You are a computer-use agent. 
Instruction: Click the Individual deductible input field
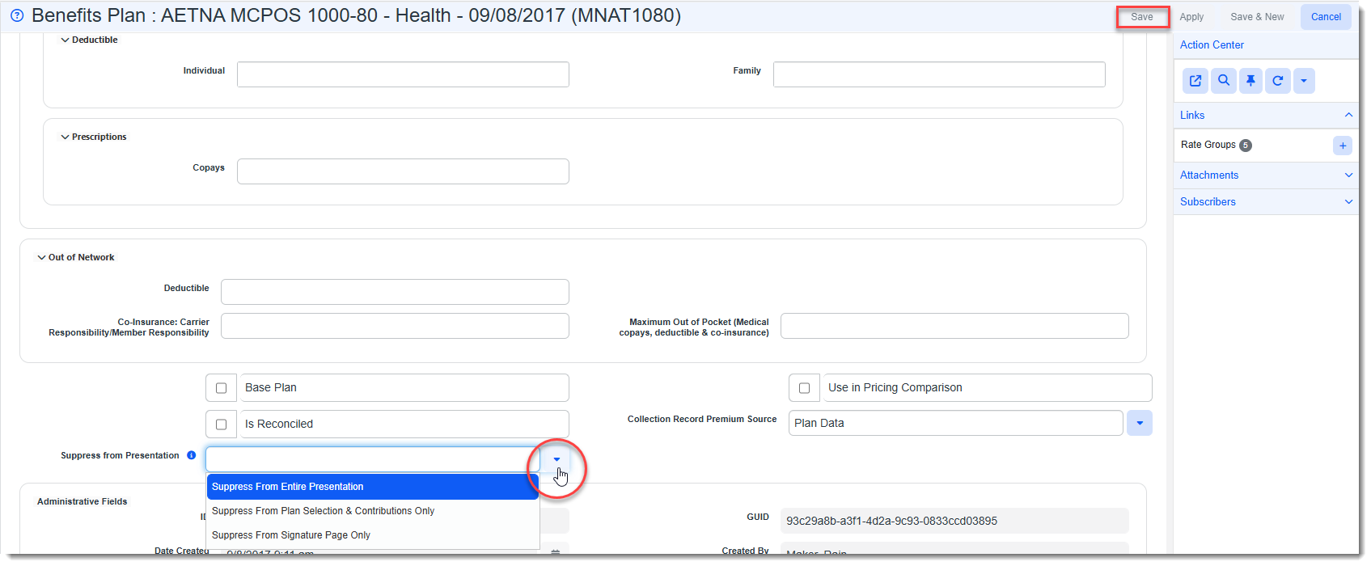click(x=403, y=74)
